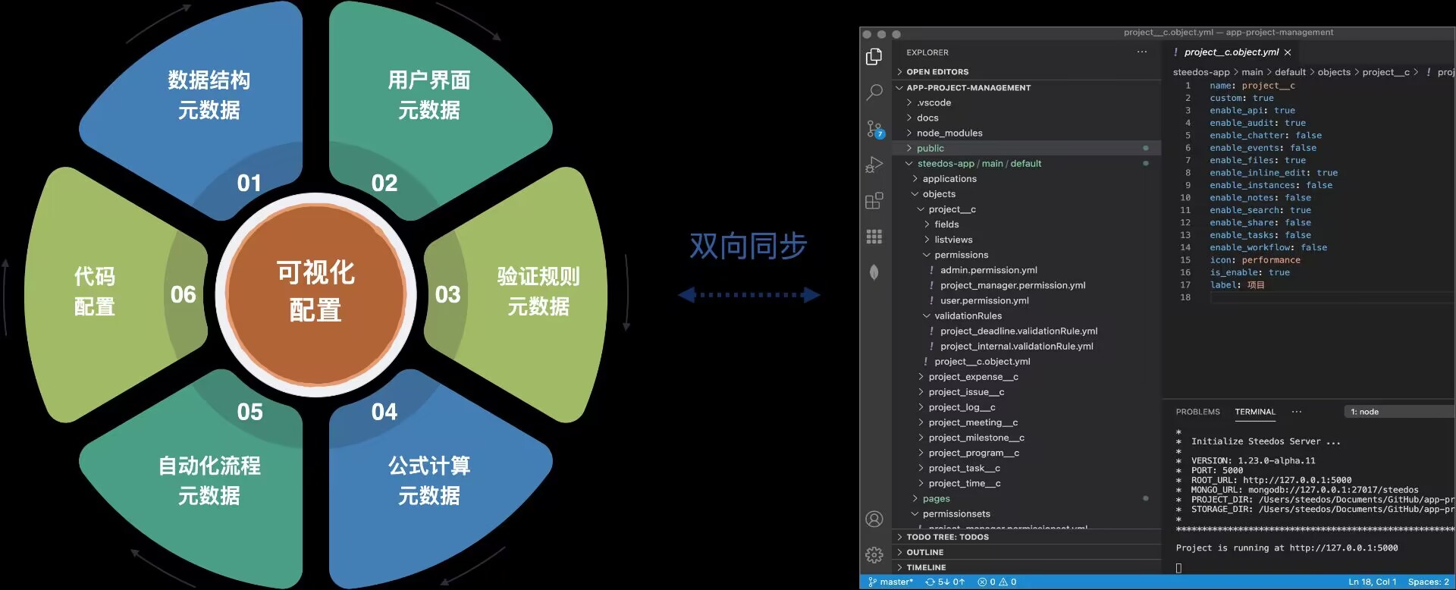This screenshot has width=1456, height=590.
Task: Open the Accounts icon in activity bar
Action: [x=874, y=519]
